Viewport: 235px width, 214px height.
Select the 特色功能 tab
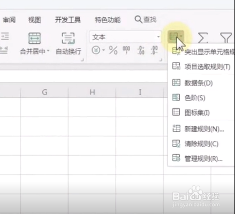coord(108,20)
